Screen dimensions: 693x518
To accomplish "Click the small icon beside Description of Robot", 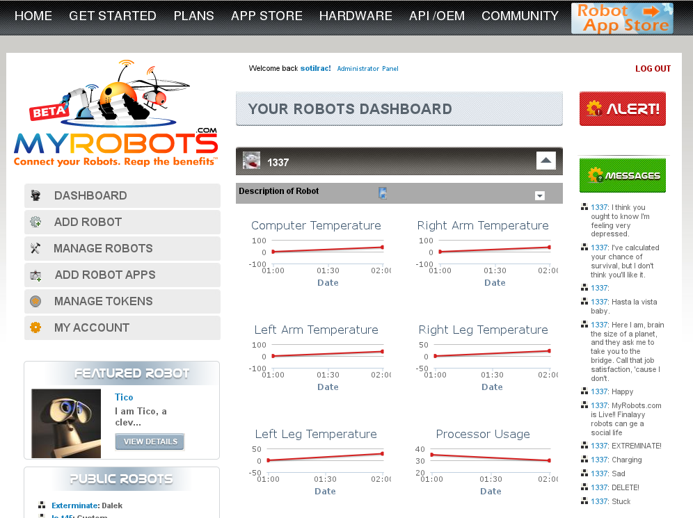I will coord(383,193).
